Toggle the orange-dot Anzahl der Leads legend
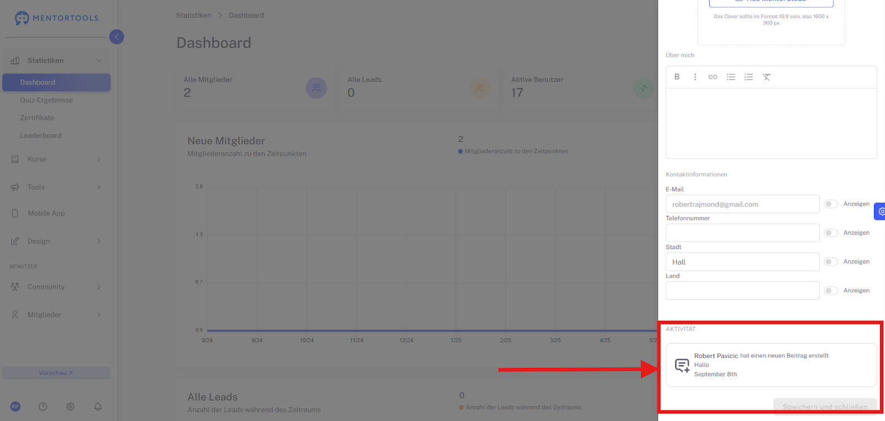Screen dimensions: 885x421 pyautogui.click(x=520, y=408)
